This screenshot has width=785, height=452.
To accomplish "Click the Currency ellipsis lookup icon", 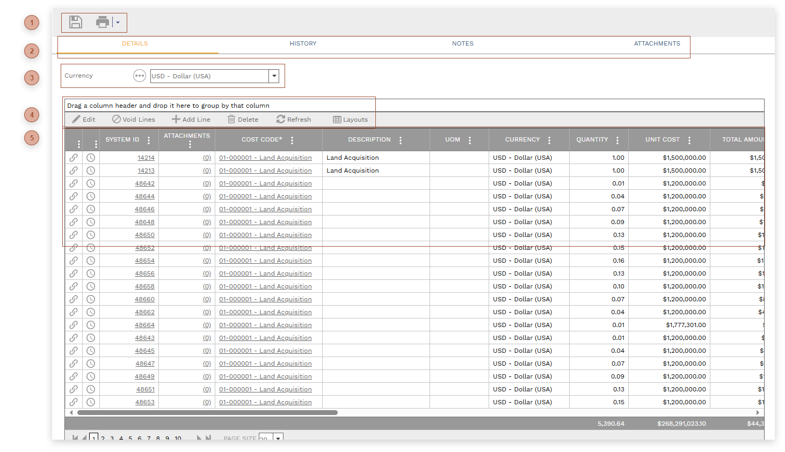I will click(x=140, y=76).
